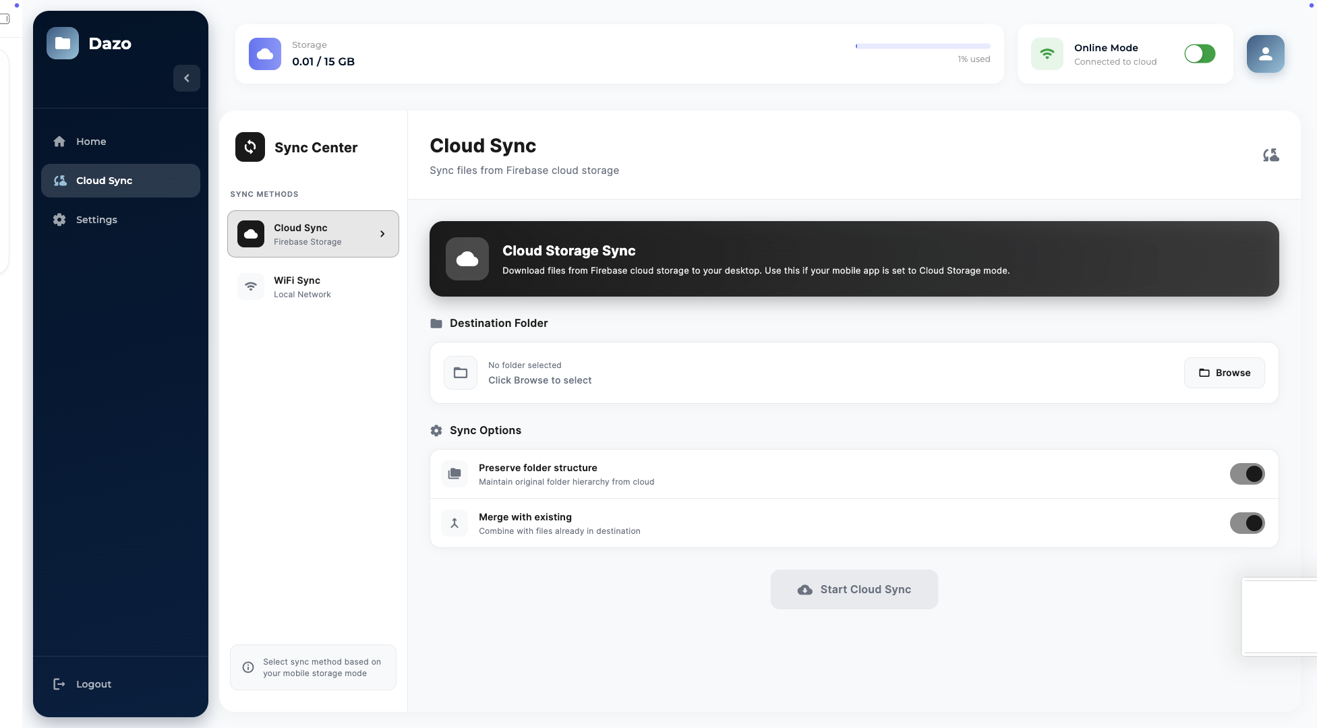Toggle the Online Mode switch
The image size is (1317, 728).
pos(1200,54)
